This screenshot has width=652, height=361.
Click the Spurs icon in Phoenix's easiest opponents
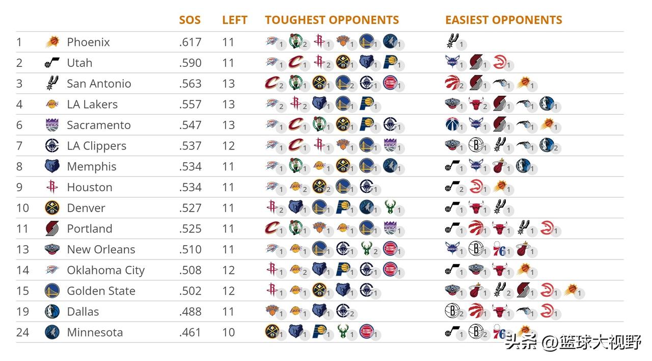click(x=451, y=41)
